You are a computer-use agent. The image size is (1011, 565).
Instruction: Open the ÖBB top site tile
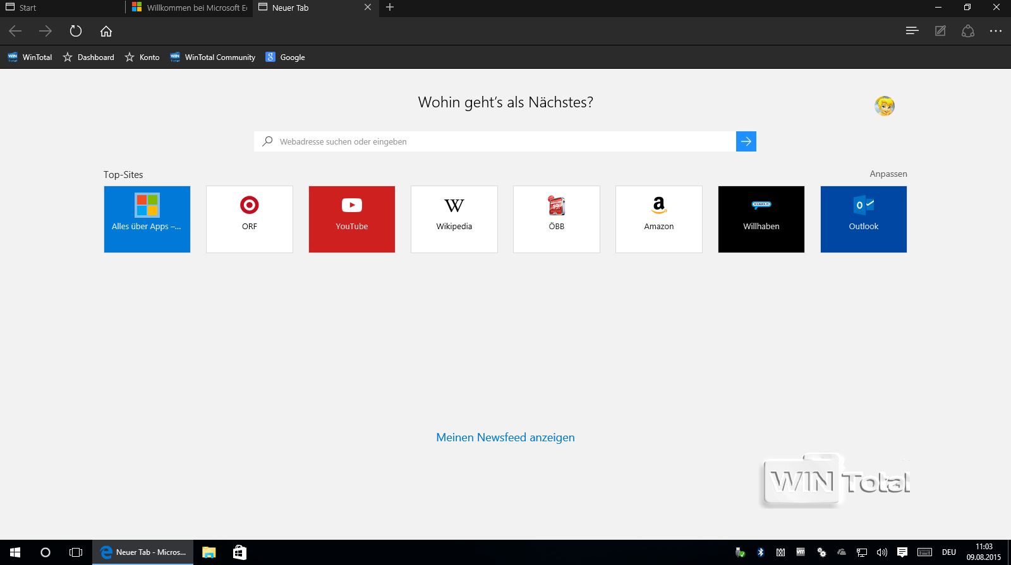click(x=557, y=219)
